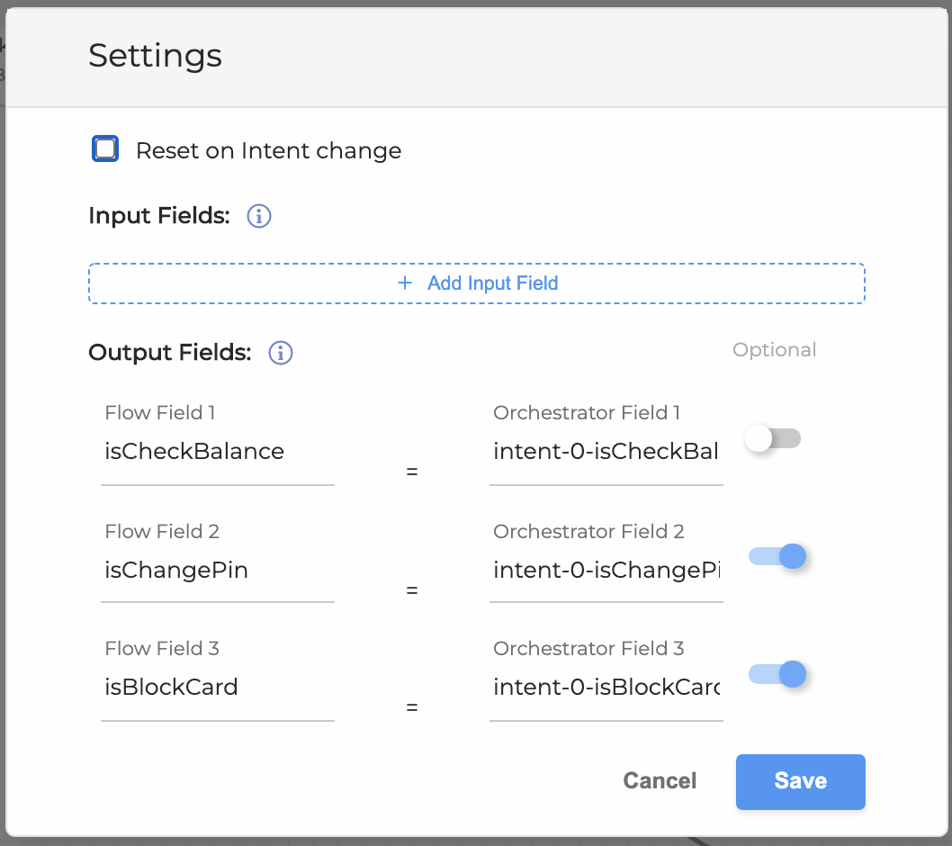The height and width of the screenshot is (846, 952).
Task: Edit Flow Field 1 containing isCheckBalance
Action: (x=217, y=452)
